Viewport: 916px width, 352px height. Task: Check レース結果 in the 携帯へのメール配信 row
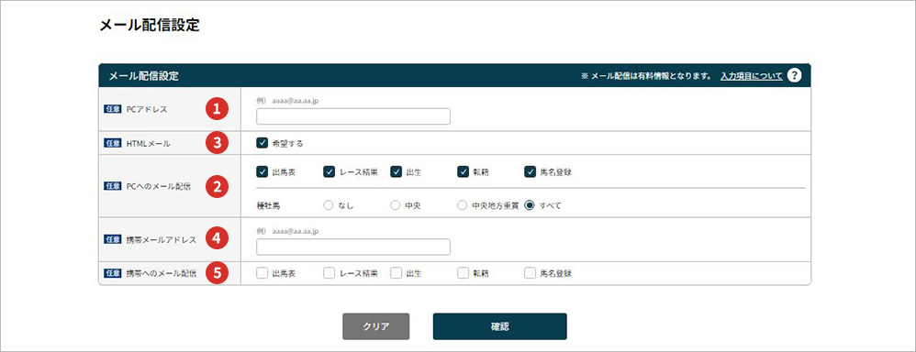click(x=329, y=272)
